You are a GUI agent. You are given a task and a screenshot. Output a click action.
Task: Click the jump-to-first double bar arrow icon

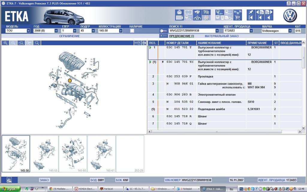click(251, 18)
